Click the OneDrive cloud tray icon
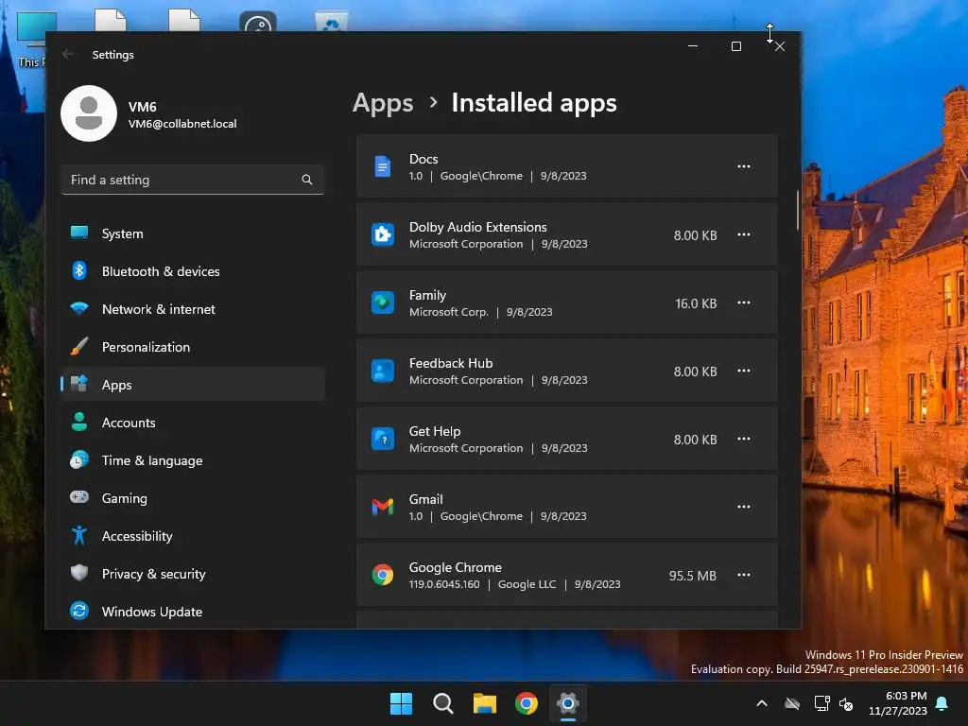Viewport: 968px width, 726px height. tap(792, 703)
